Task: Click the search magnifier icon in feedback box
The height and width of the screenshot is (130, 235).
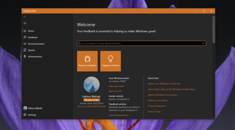Action: [203, 43]
